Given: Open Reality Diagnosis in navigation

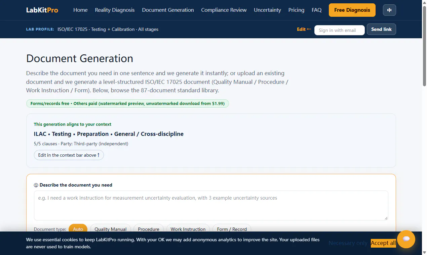Looking at the screenshot, I should 115,10.
